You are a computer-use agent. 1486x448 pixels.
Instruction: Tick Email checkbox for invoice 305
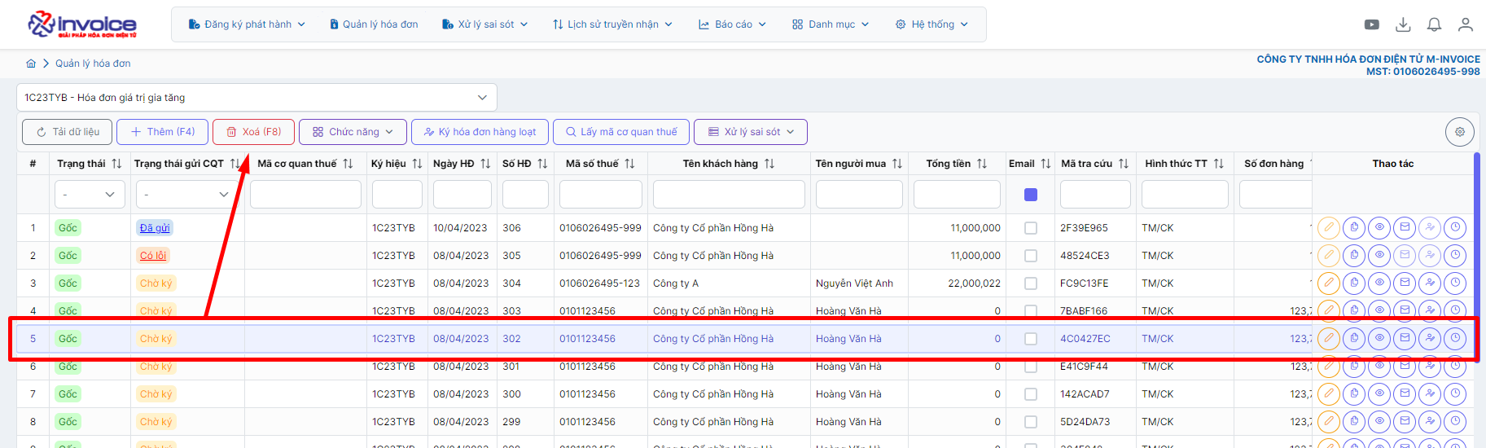click(1031, 256)
